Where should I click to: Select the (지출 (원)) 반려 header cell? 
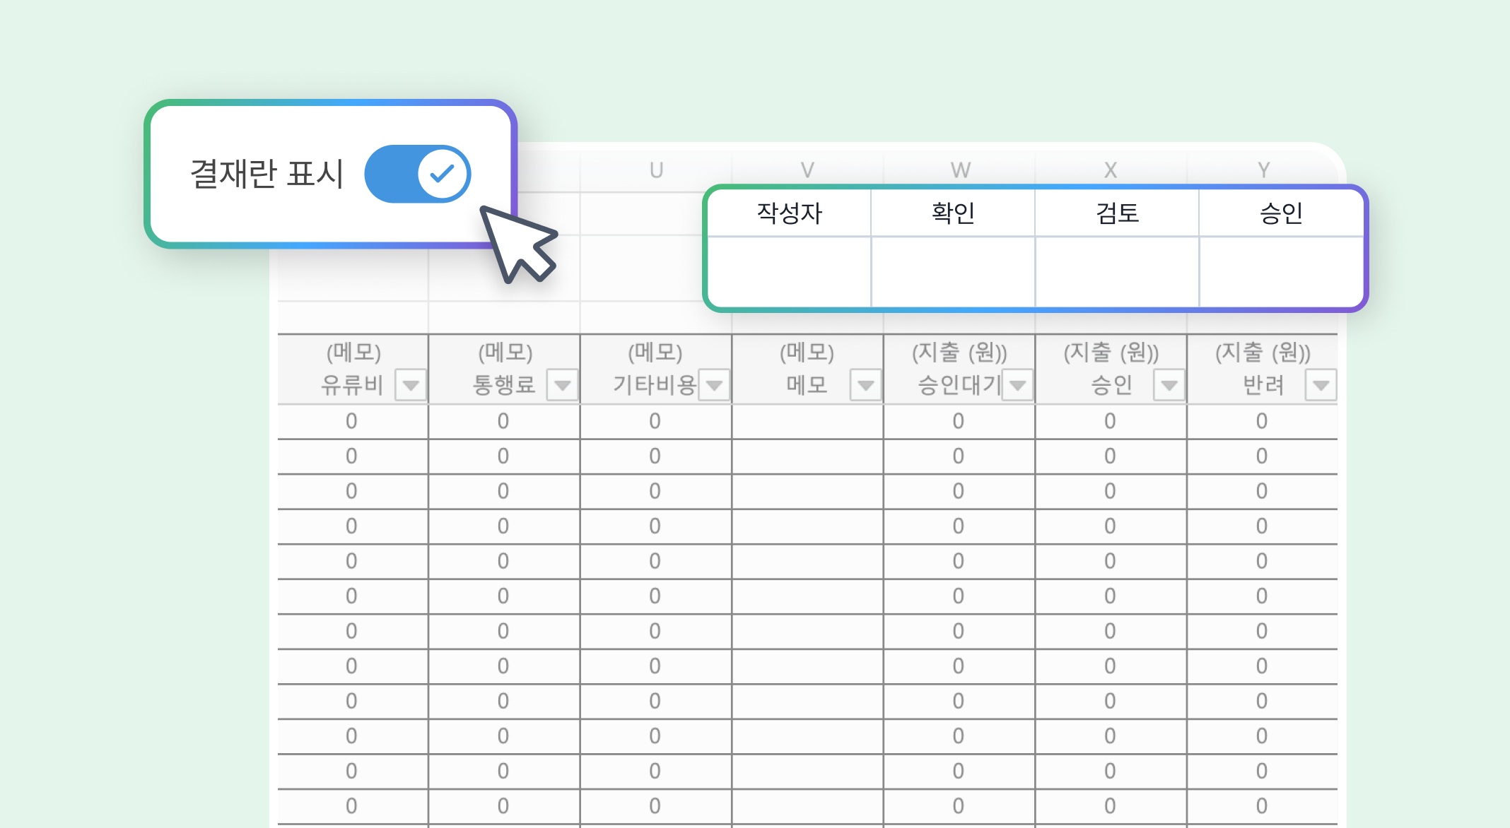pyautogui.click(x=1263, y=369)
